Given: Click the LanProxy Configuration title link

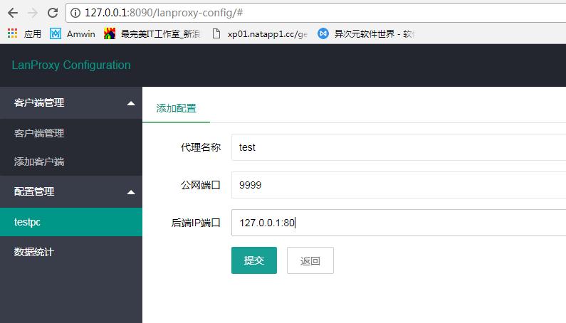Looking at the screenshot, I should tap(71, 65).
